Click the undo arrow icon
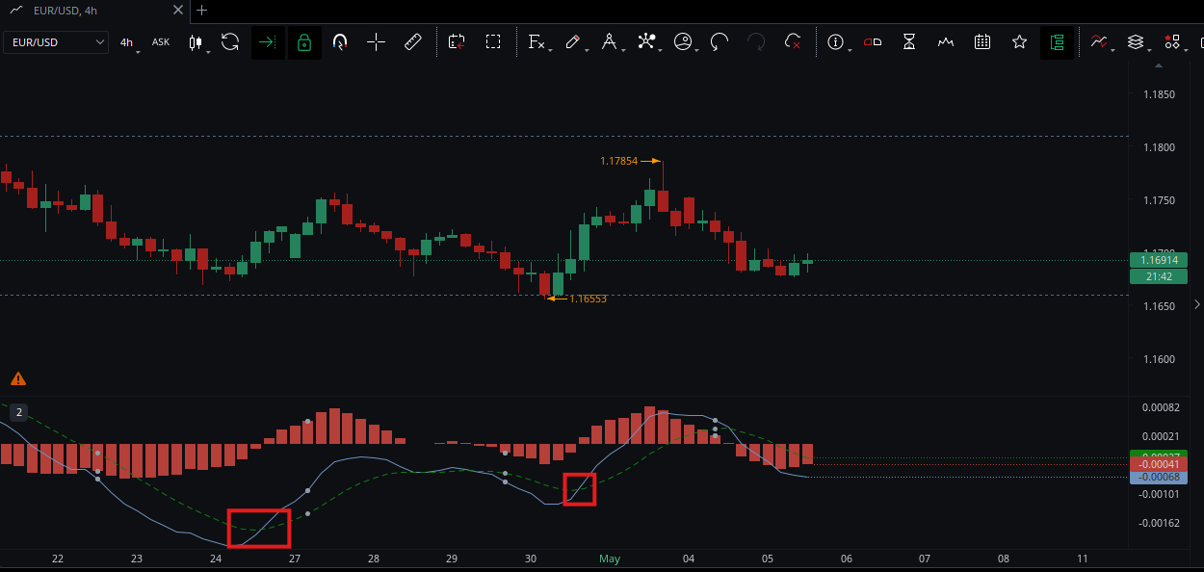Viewport: 1204px width, 572px height. [x=720, y=42]
